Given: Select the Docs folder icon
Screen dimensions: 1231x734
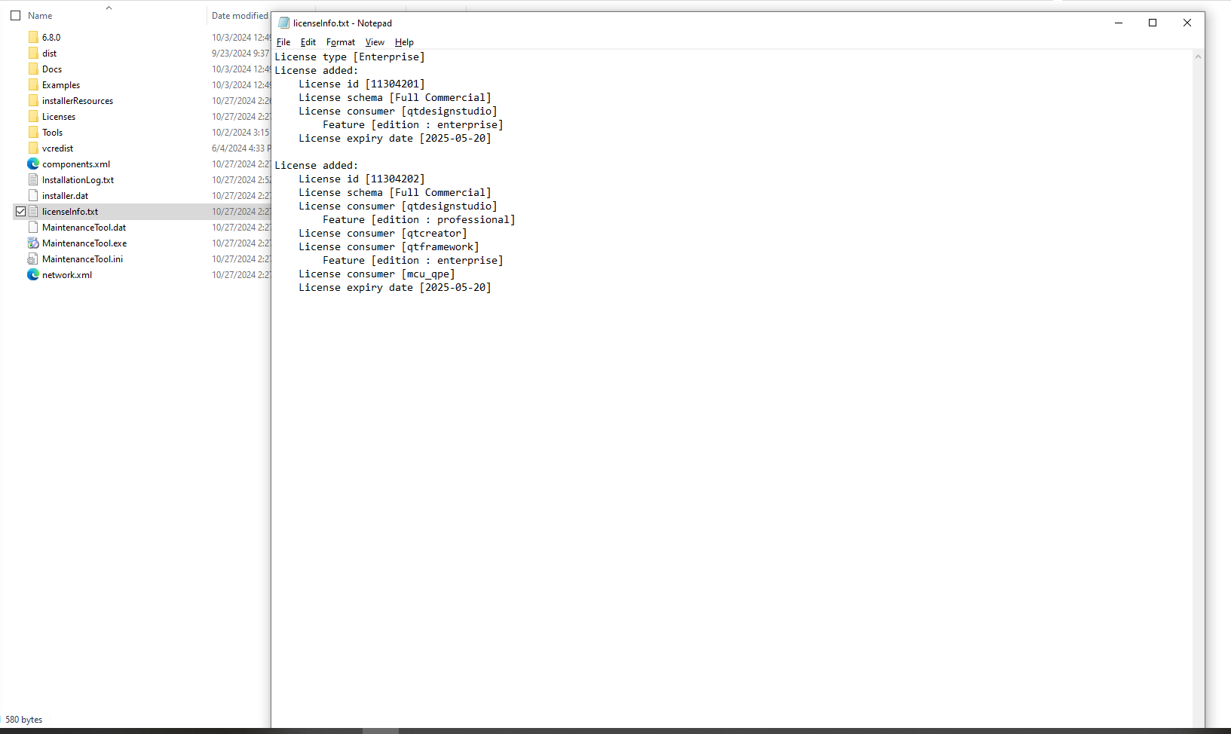Looking at the screenshot, I should 33,69.
